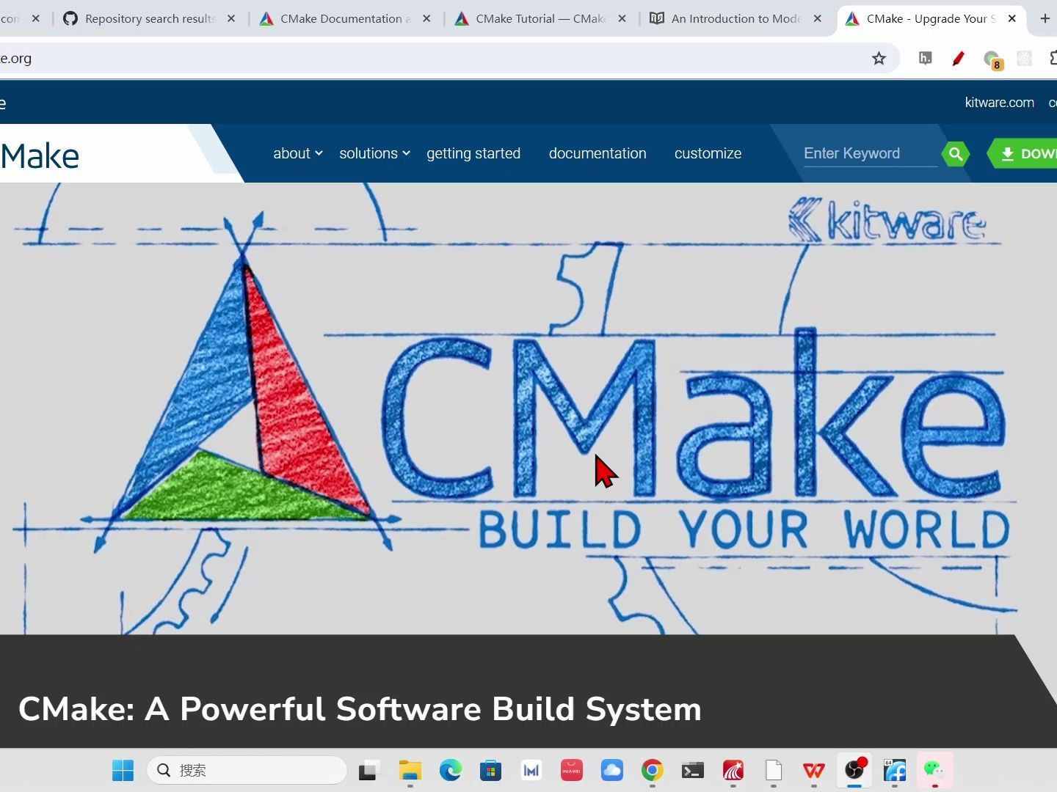The image size is (1057, 792).
Task: Open WeChat from the taskbar
Action: 934,770
